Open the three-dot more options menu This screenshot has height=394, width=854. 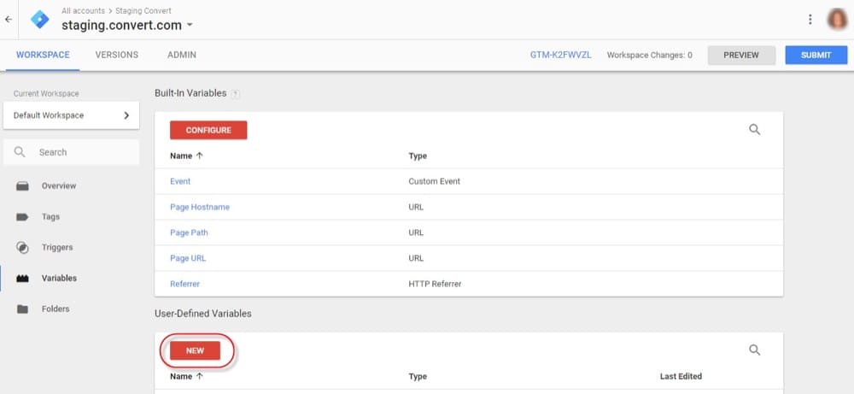tap(810, 19)
